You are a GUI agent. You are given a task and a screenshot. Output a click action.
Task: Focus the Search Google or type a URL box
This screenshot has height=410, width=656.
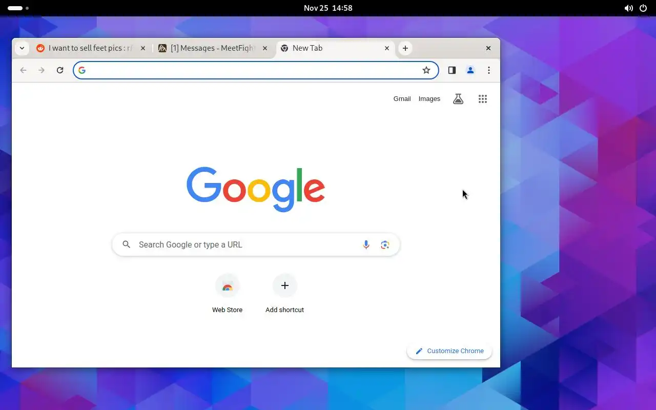click(256, 244)
